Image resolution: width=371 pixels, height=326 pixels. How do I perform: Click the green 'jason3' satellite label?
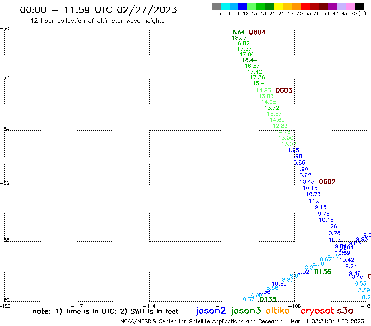[x=246, y=311]
